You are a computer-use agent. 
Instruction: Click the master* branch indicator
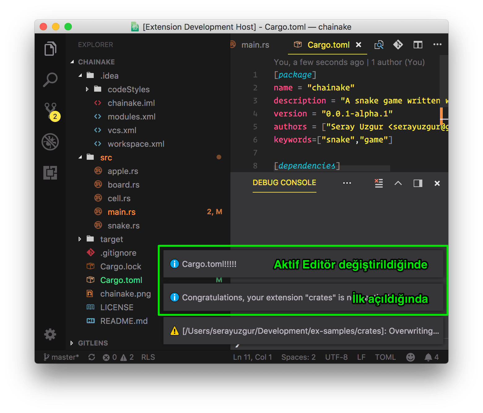pyautogui.click(x=61, y=357)
